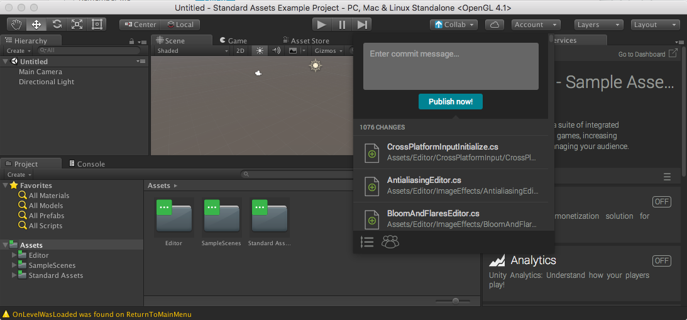Image resolution: width=687 pixels, height=320 pixels.
Task: Open the Asset Store tab
Action: pos(306,41)
